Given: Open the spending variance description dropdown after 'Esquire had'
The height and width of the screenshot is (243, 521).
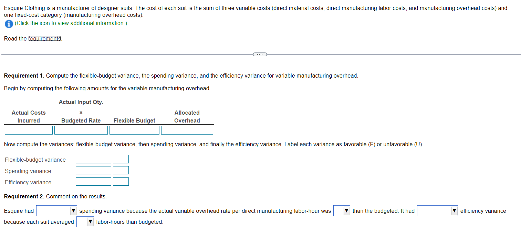Looking at the screenshot, I should click(56, 210).
